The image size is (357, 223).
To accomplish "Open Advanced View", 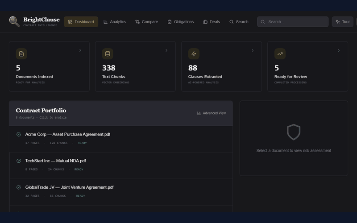I will point(212,113).
